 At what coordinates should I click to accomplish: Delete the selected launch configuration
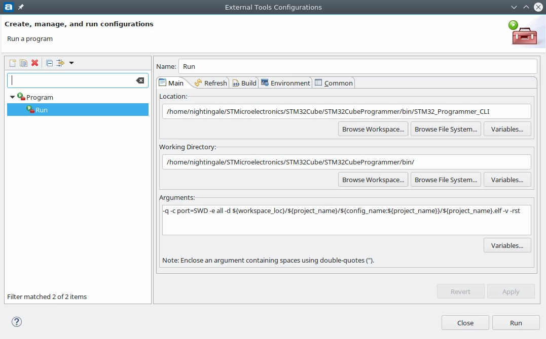[x=34, y=63]
